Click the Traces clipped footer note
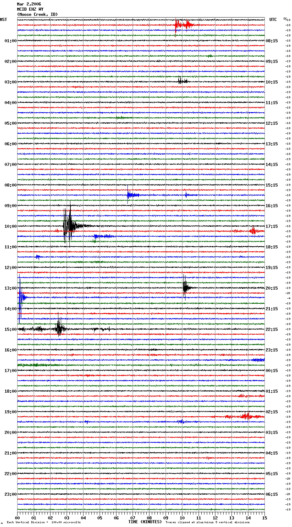This screenshot has width=292, height=527. pos(207,522)
